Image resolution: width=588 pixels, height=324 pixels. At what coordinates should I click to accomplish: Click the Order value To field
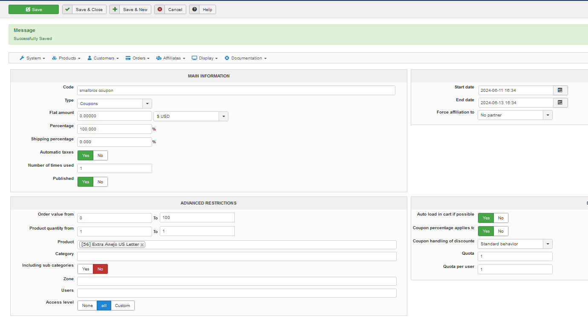(197, 217)
